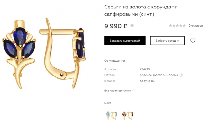Image resolution: width=205 pixels, height=128 pixels.
Task: Click product title Серьги из золота
Action: pos(141,10)
